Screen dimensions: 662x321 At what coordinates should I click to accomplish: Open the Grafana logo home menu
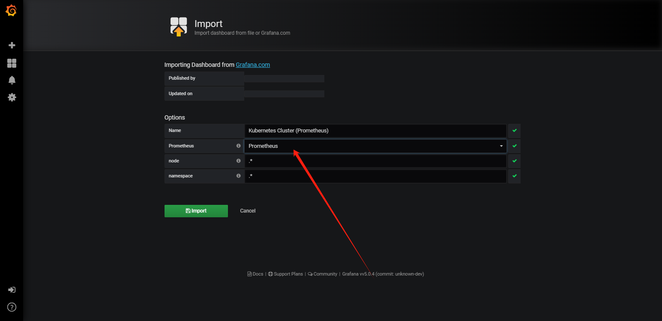tap(12, 11)
